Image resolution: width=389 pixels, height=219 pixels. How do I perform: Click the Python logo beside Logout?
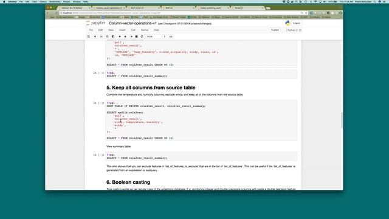pyautogui.click(x=287, y=23)
